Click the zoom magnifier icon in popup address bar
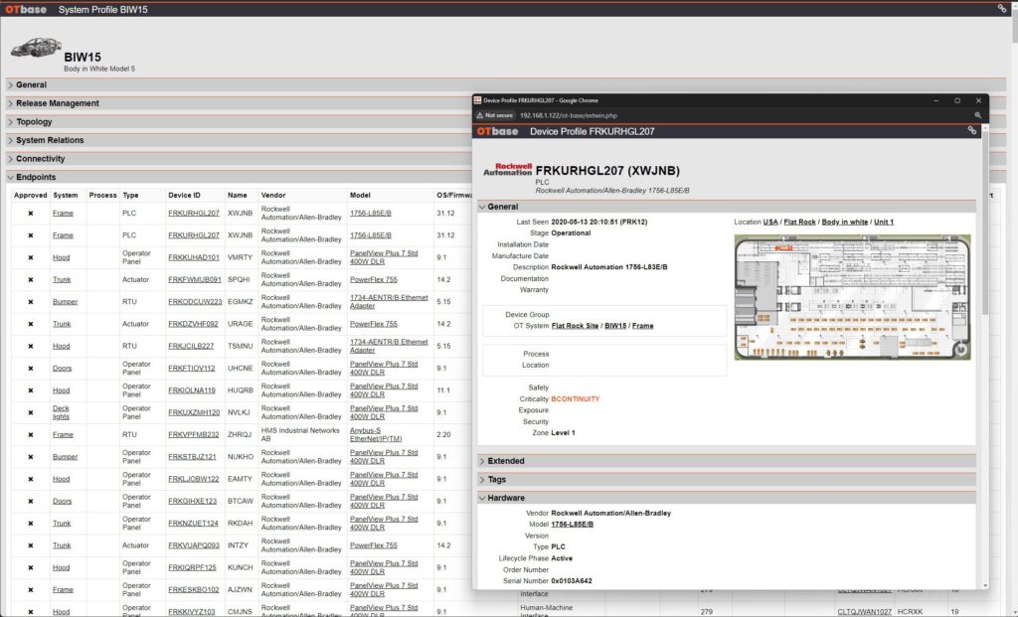Viewport: 1018px width, 617px height. coord(977,115)
